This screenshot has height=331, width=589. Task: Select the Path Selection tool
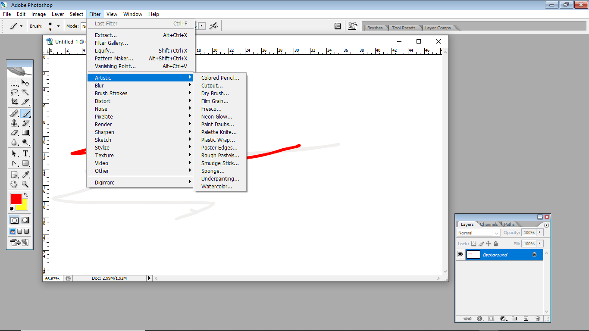pyautogui.click(x=14, y=154)
